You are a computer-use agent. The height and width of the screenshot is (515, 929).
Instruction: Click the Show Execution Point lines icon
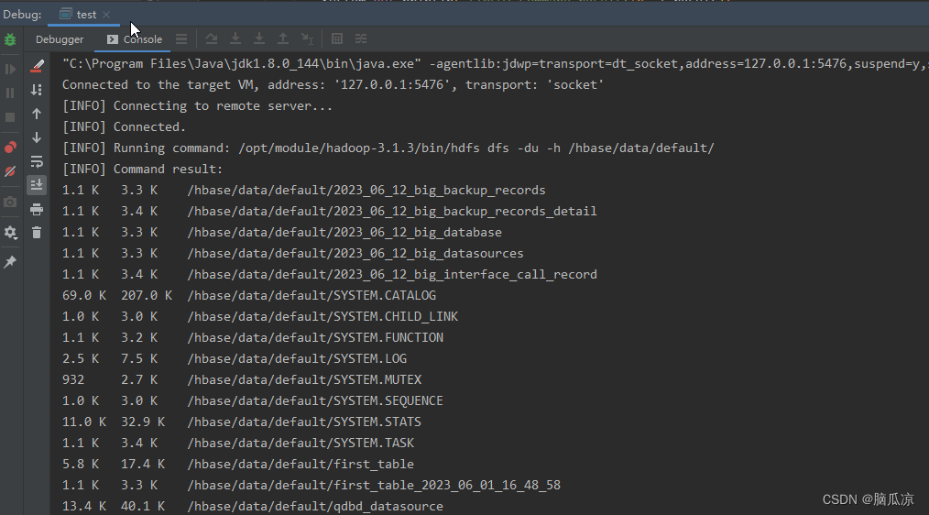(x=181, y=39)
